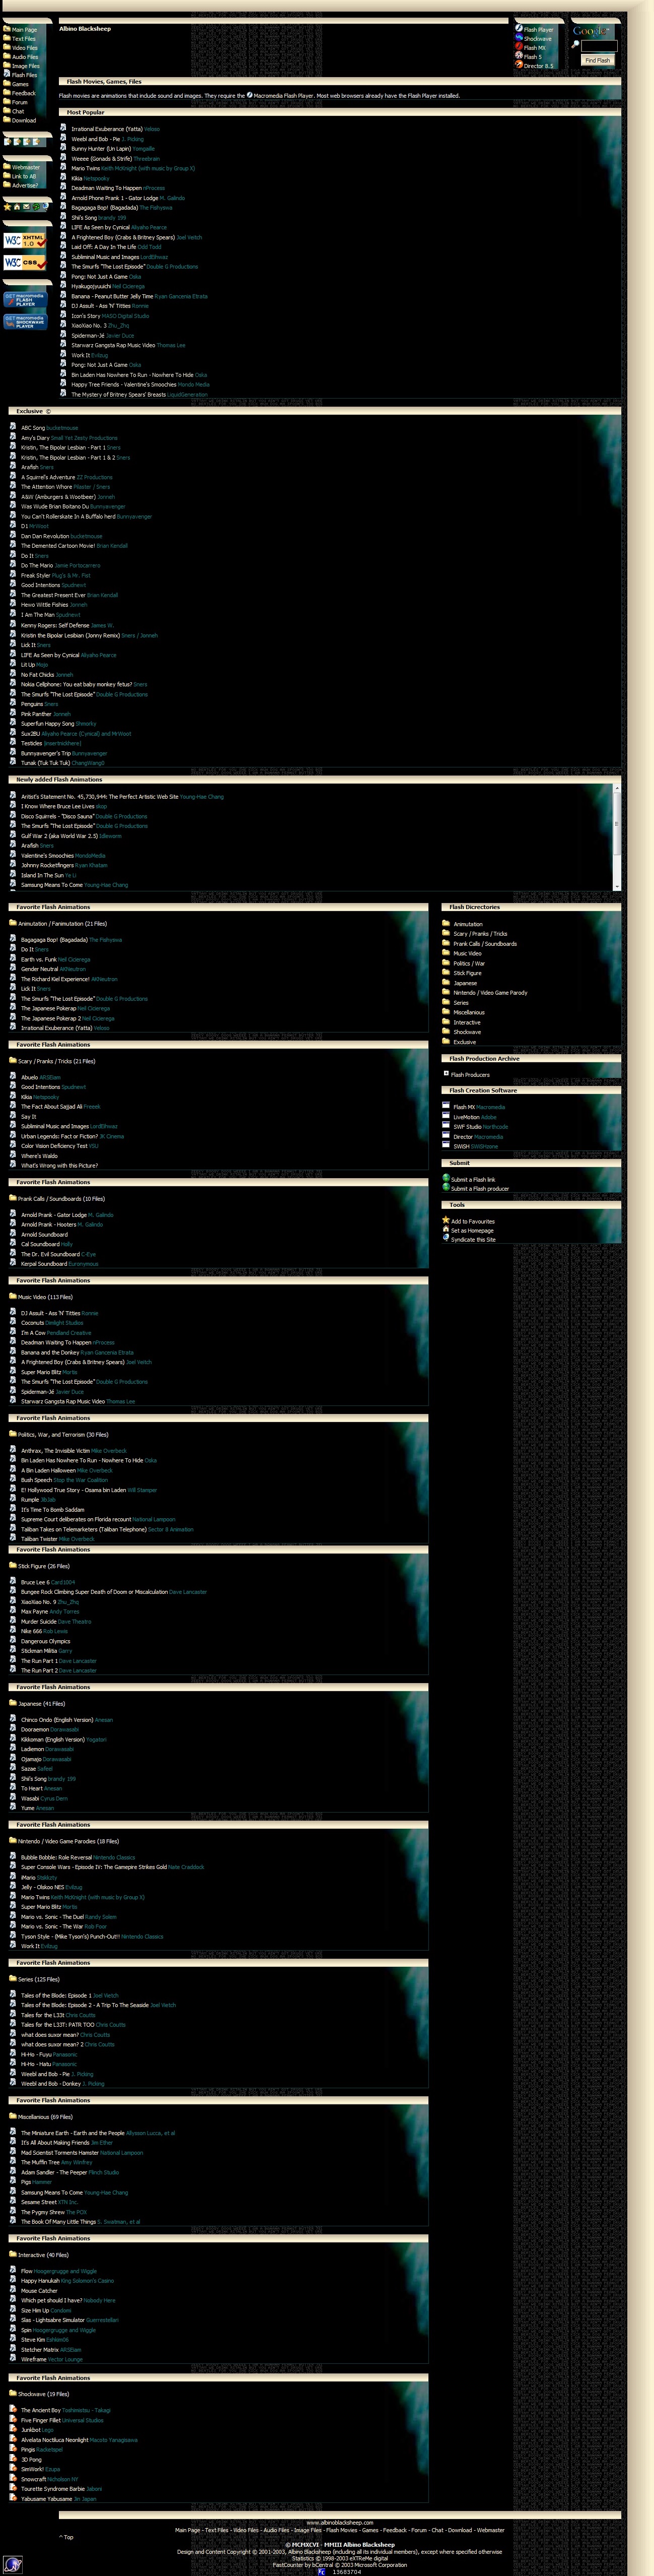Click the SWiSH software icon

coord(446,1146)
